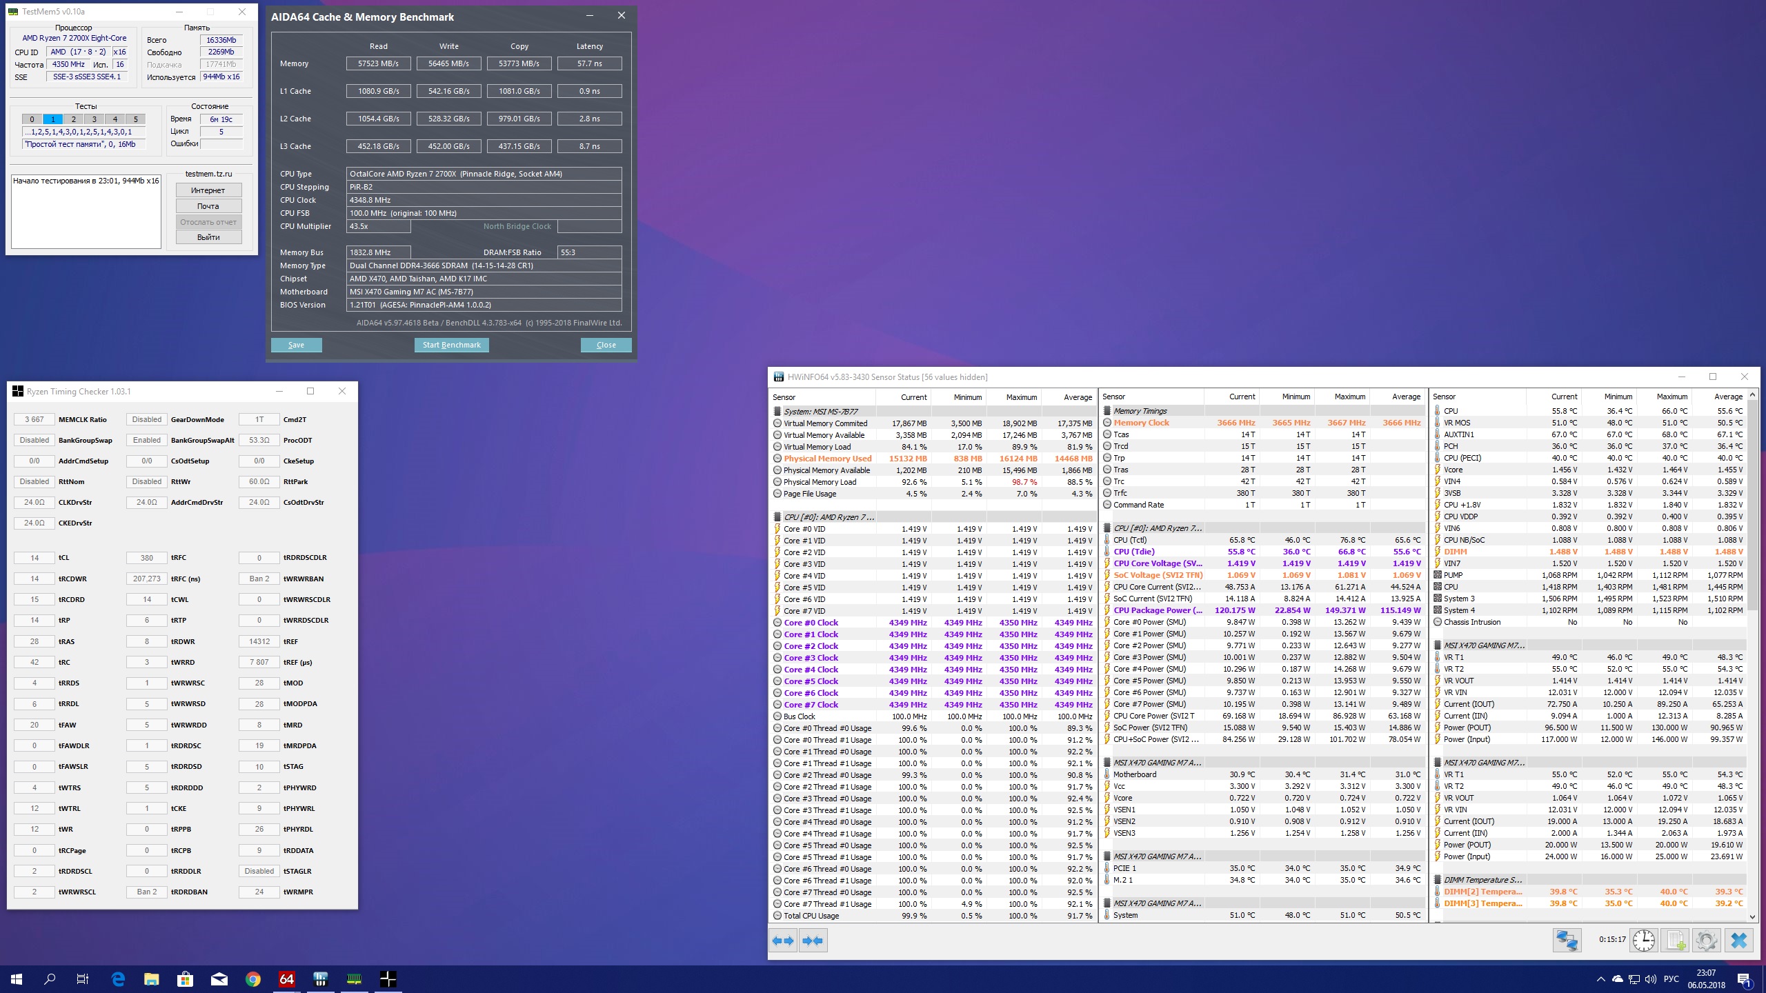The image size is (1766, 993).
Task: Click HWiNFO blue X close sensors icon
Action: (1739, 941)
